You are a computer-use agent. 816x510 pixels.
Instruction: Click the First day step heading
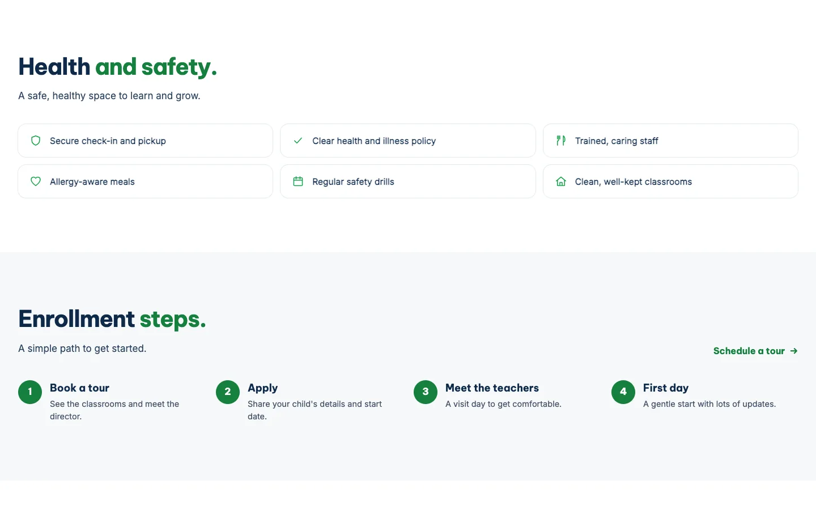(x=666, y=388)
